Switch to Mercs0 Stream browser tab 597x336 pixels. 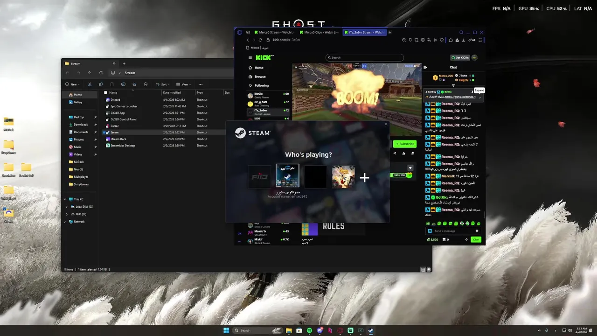click(x=274, y=32)
